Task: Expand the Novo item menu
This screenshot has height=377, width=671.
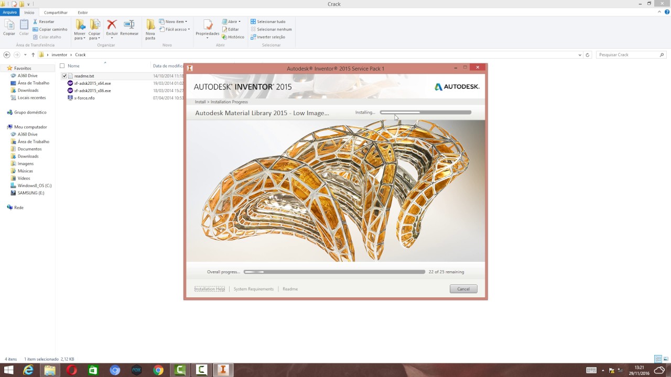Action: pos(173,21)
